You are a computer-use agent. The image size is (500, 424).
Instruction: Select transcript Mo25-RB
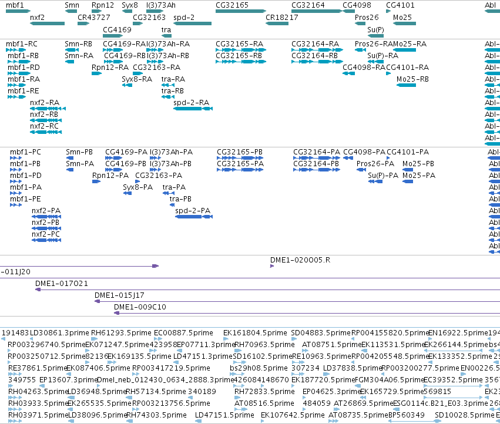pyautogui.click(x=406, y=85)
